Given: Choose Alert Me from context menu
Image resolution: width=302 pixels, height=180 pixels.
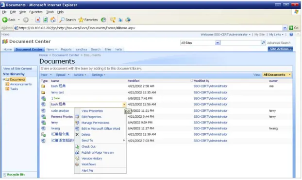Looking at the screenshot, I should (x=87, y=171).
